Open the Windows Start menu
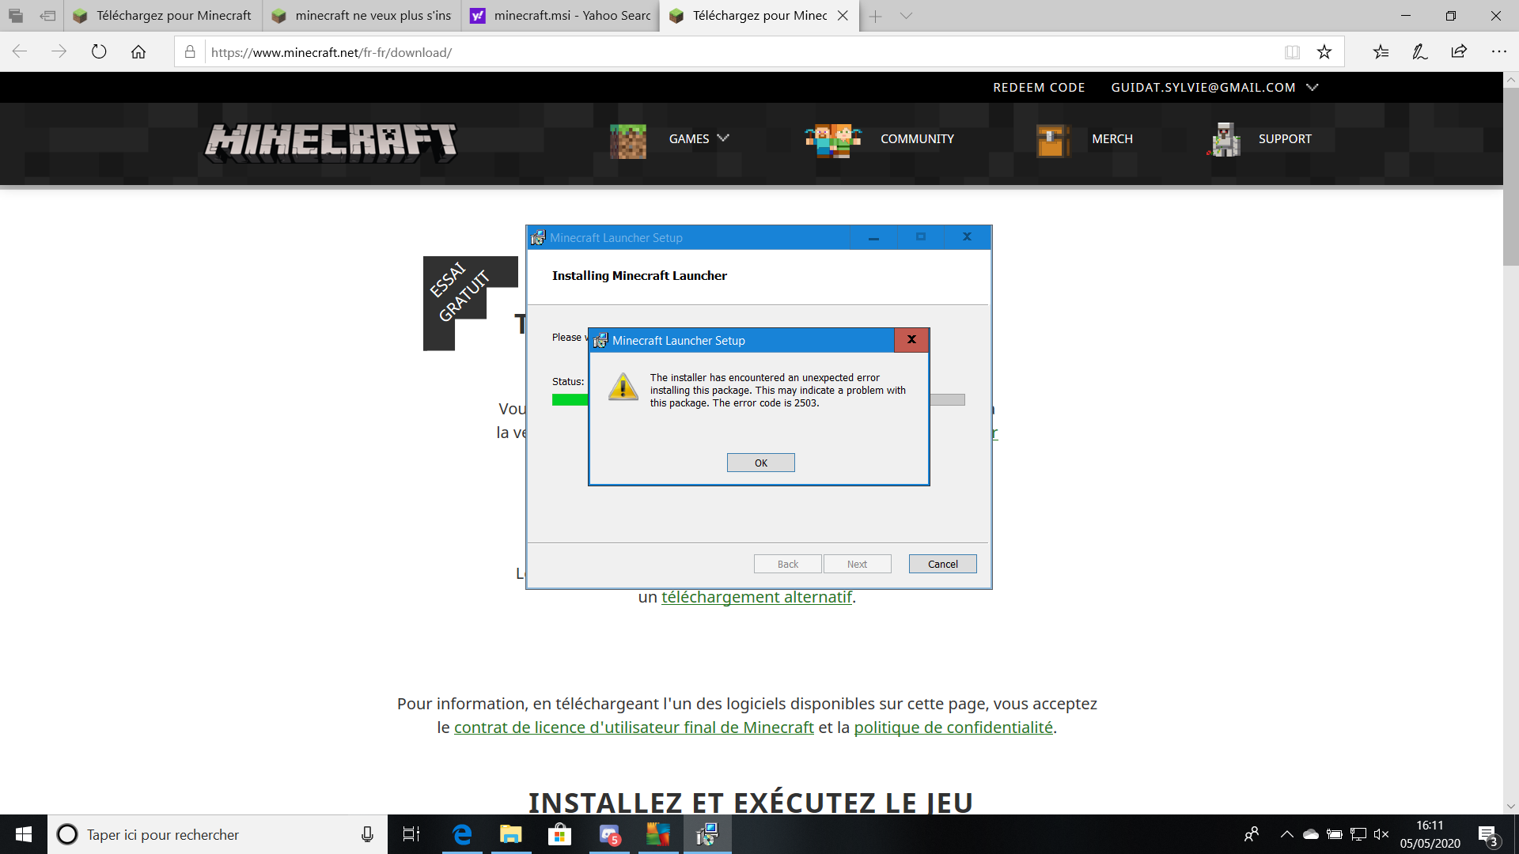The height and width of the screenshot is (854, 1519). [x=24, y=834]
